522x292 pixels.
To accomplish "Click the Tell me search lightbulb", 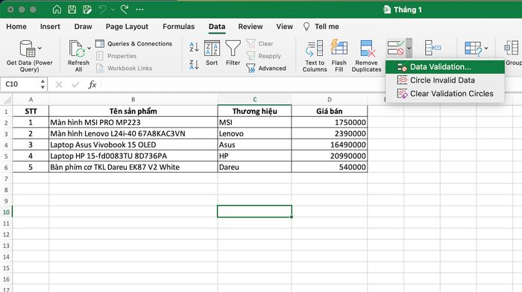I will 306,27.
